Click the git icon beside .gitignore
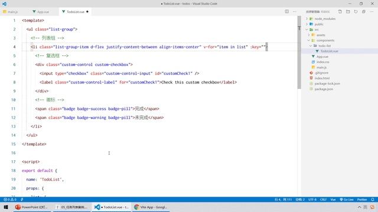Screen dimensions: 378x212 click(x=311, y=72)
